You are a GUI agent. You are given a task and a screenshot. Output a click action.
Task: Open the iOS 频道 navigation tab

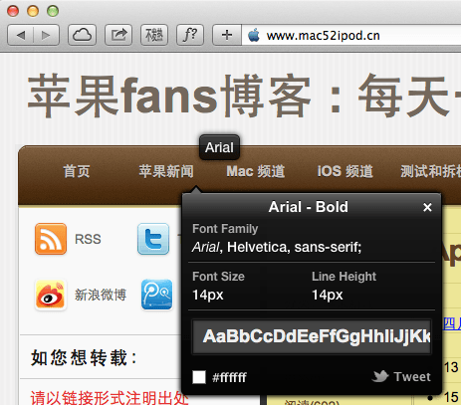coord(346,171)
